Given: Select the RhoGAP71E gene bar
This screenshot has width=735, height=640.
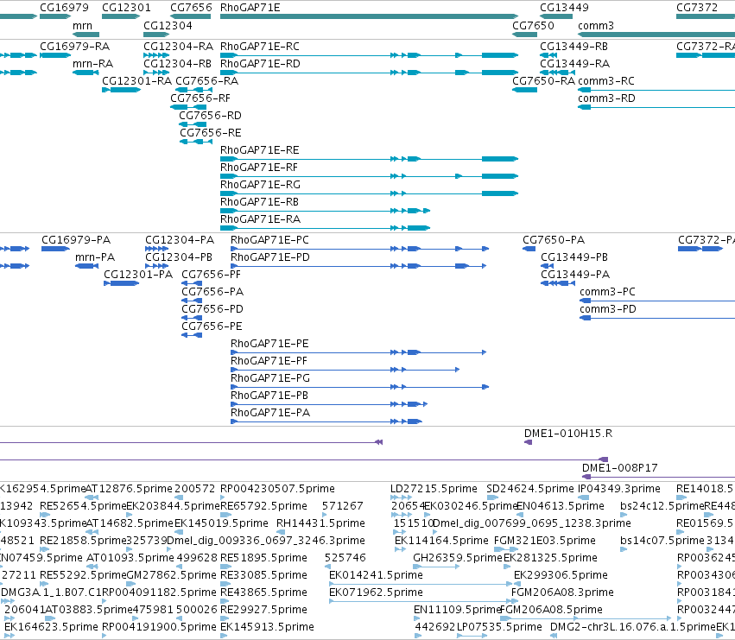Looking at the screenshot, I should point(369,16).
